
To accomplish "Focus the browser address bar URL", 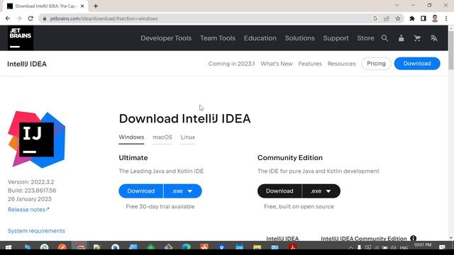I will pos(104,18).
